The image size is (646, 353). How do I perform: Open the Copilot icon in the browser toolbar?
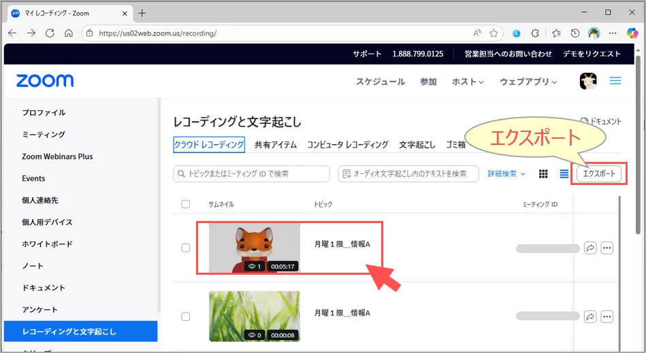click(x=632, y=33)
